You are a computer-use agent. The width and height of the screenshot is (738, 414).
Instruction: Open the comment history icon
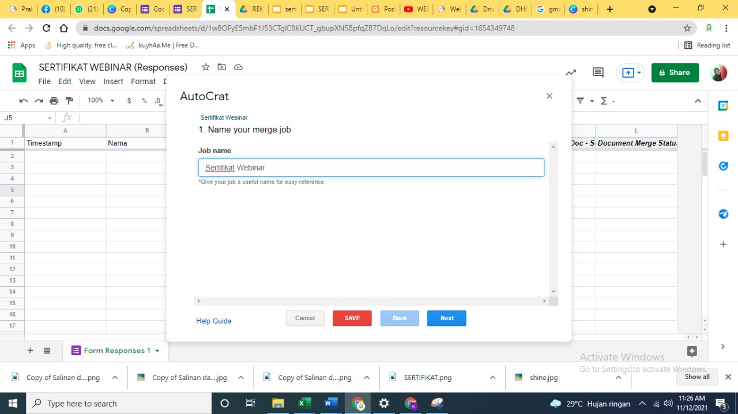coord(598,73)
